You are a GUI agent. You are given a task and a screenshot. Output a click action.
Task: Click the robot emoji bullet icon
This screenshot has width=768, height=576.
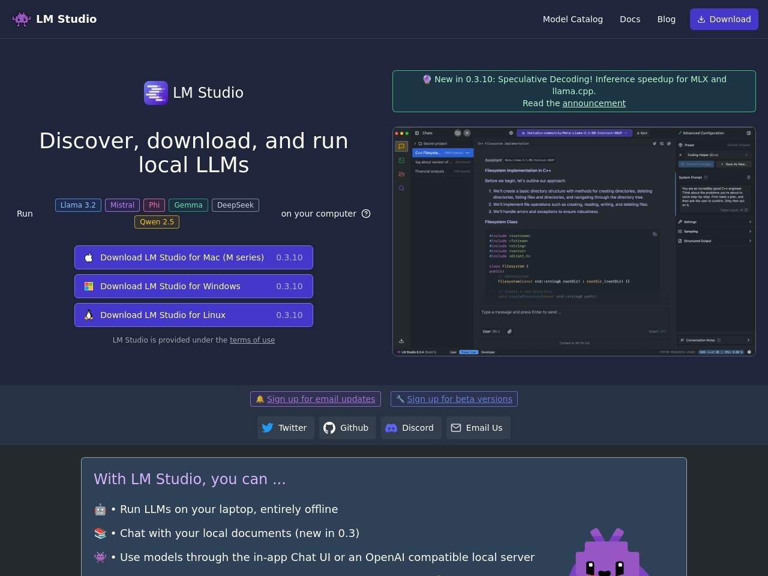click(100, 509)
